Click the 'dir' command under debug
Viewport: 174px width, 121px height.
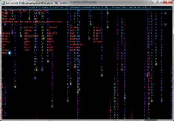26,33
